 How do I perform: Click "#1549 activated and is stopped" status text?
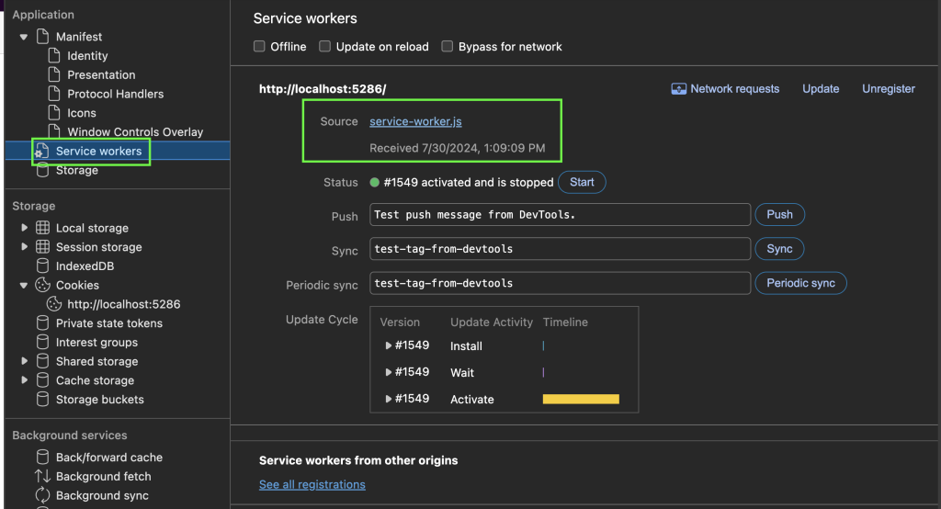(468, 183)
